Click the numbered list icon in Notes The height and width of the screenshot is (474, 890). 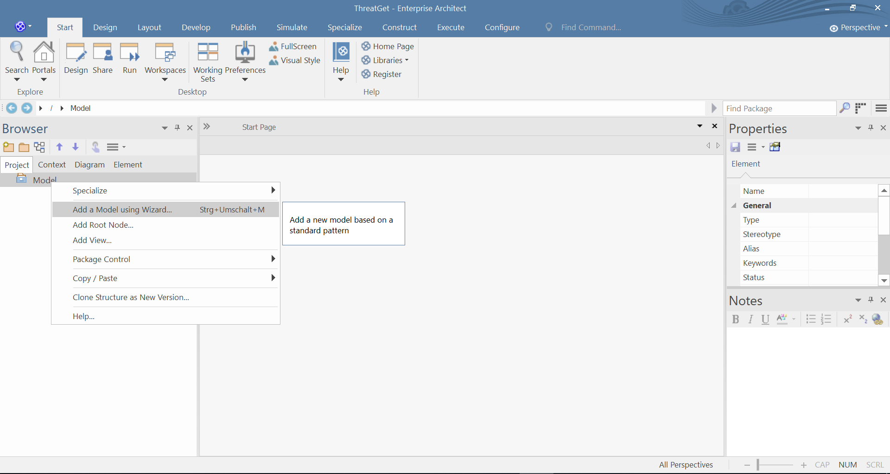[x=826, y=319]
